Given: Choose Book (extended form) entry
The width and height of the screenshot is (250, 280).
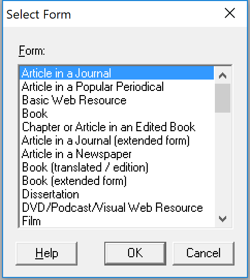Looking at the screenshot, I should click(x=116, y=181).
